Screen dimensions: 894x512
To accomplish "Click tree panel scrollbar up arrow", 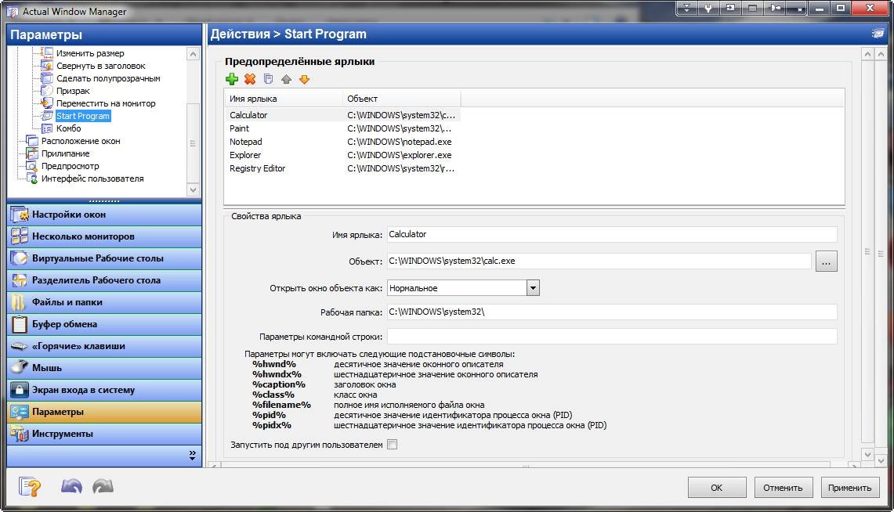I will point(193,54).
